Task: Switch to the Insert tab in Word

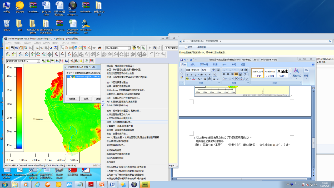Action: pos(193,65)
